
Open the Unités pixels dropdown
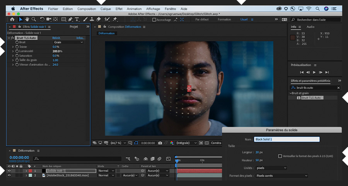271,168
